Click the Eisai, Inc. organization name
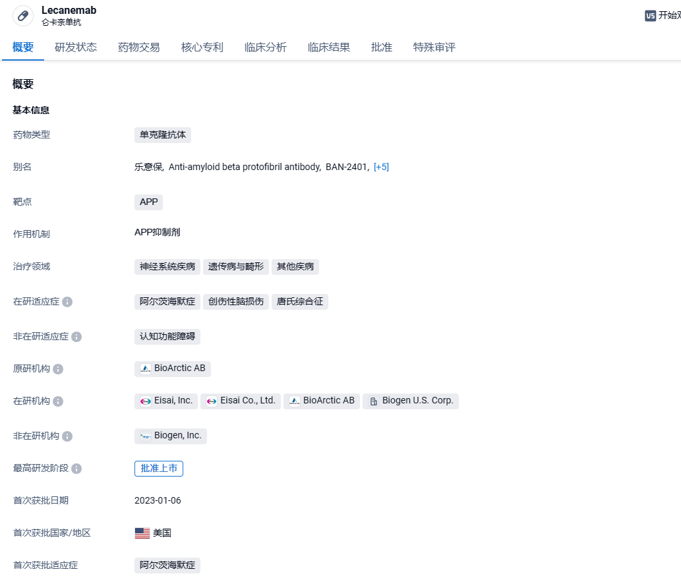This screenshot has height=586, width=681. (173, 401)
